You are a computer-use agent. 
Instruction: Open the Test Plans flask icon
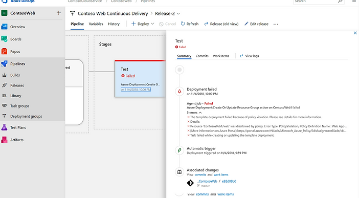(x=5, y=127)
